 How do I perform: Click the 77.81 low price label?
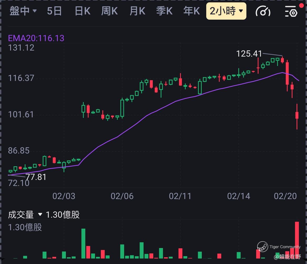[36, 177]
